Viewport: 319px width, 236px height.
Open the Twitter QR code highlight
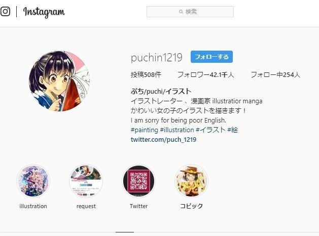(138, 181)
